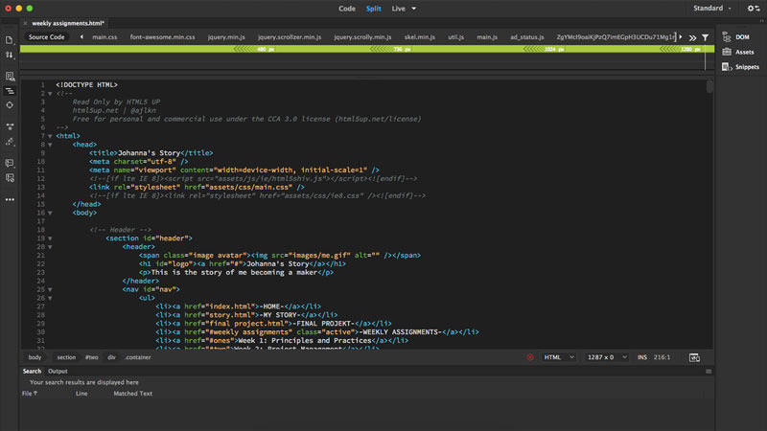Click the Open Documents icon in left toolbar

pyautogui.click(x=10, y=40)
